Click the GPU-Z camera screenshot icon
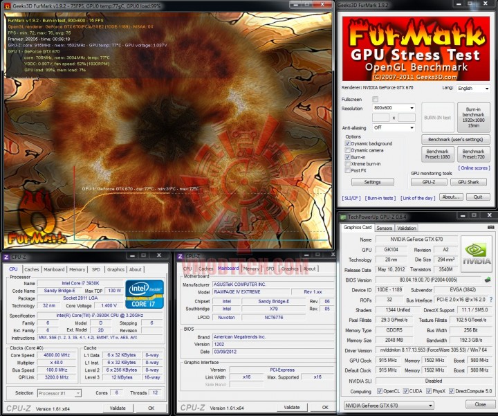The width and height of the screenshot is (498, 416). [490, 228]
